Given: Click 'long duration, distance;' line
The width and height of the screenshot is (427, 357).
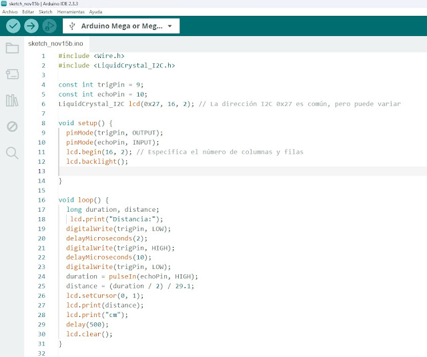Looking at the screenshot, I should click(x=113, y=210).
